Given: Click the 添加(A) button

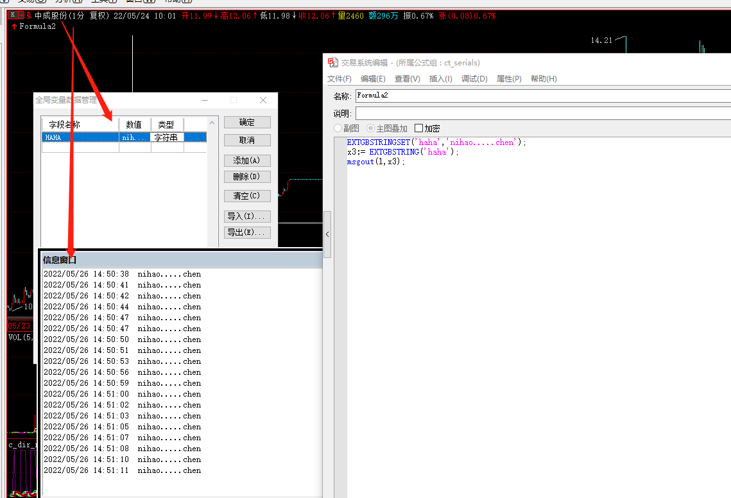Looking at the screenshot, I should (247, 161).
